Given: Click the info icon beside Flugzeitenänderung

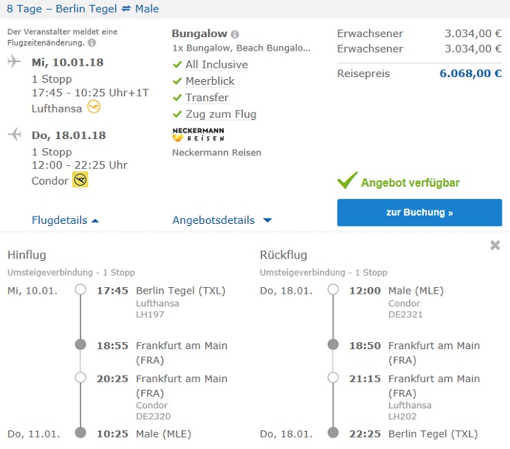Looking at the screenshot, I should pyautogui.click(x=92, y=43).
